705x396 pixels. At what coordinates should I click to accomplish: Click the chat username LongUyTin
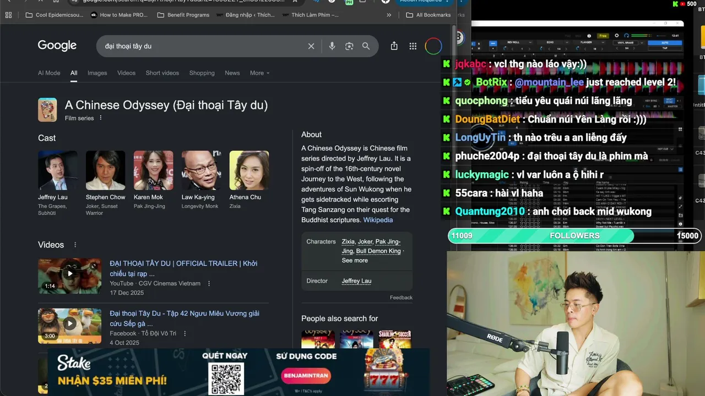(x=480, y=137)
